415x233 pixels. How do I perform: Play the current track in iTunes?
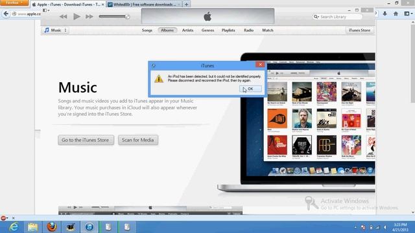77,17
